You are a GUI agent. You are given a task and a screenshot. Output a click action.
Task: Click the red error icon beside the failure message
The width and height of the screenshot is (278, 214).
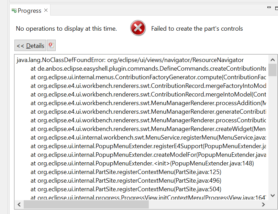[x=138, y=28]
